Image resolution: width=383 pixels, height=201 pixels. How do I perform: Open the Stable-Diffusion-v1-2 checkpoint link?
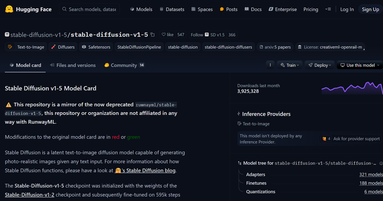point(30,195)
